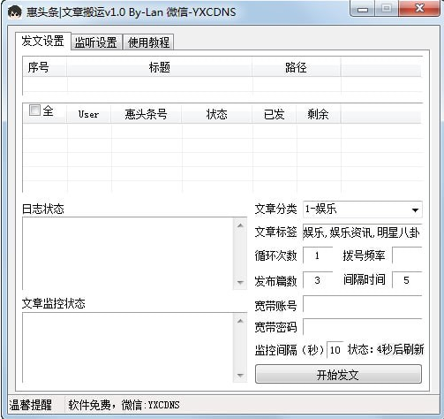
Task: Click the 宽带密码 text field
Action: [x=363, y=327]
